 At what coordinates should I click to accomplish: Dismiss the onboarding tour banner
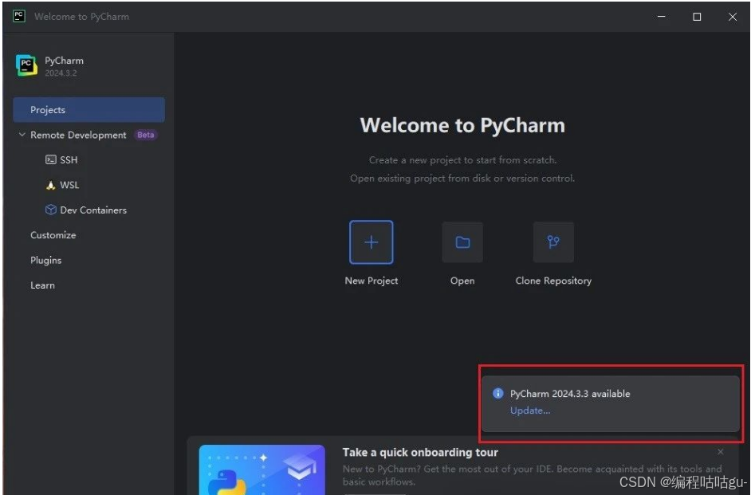(721, 452)
